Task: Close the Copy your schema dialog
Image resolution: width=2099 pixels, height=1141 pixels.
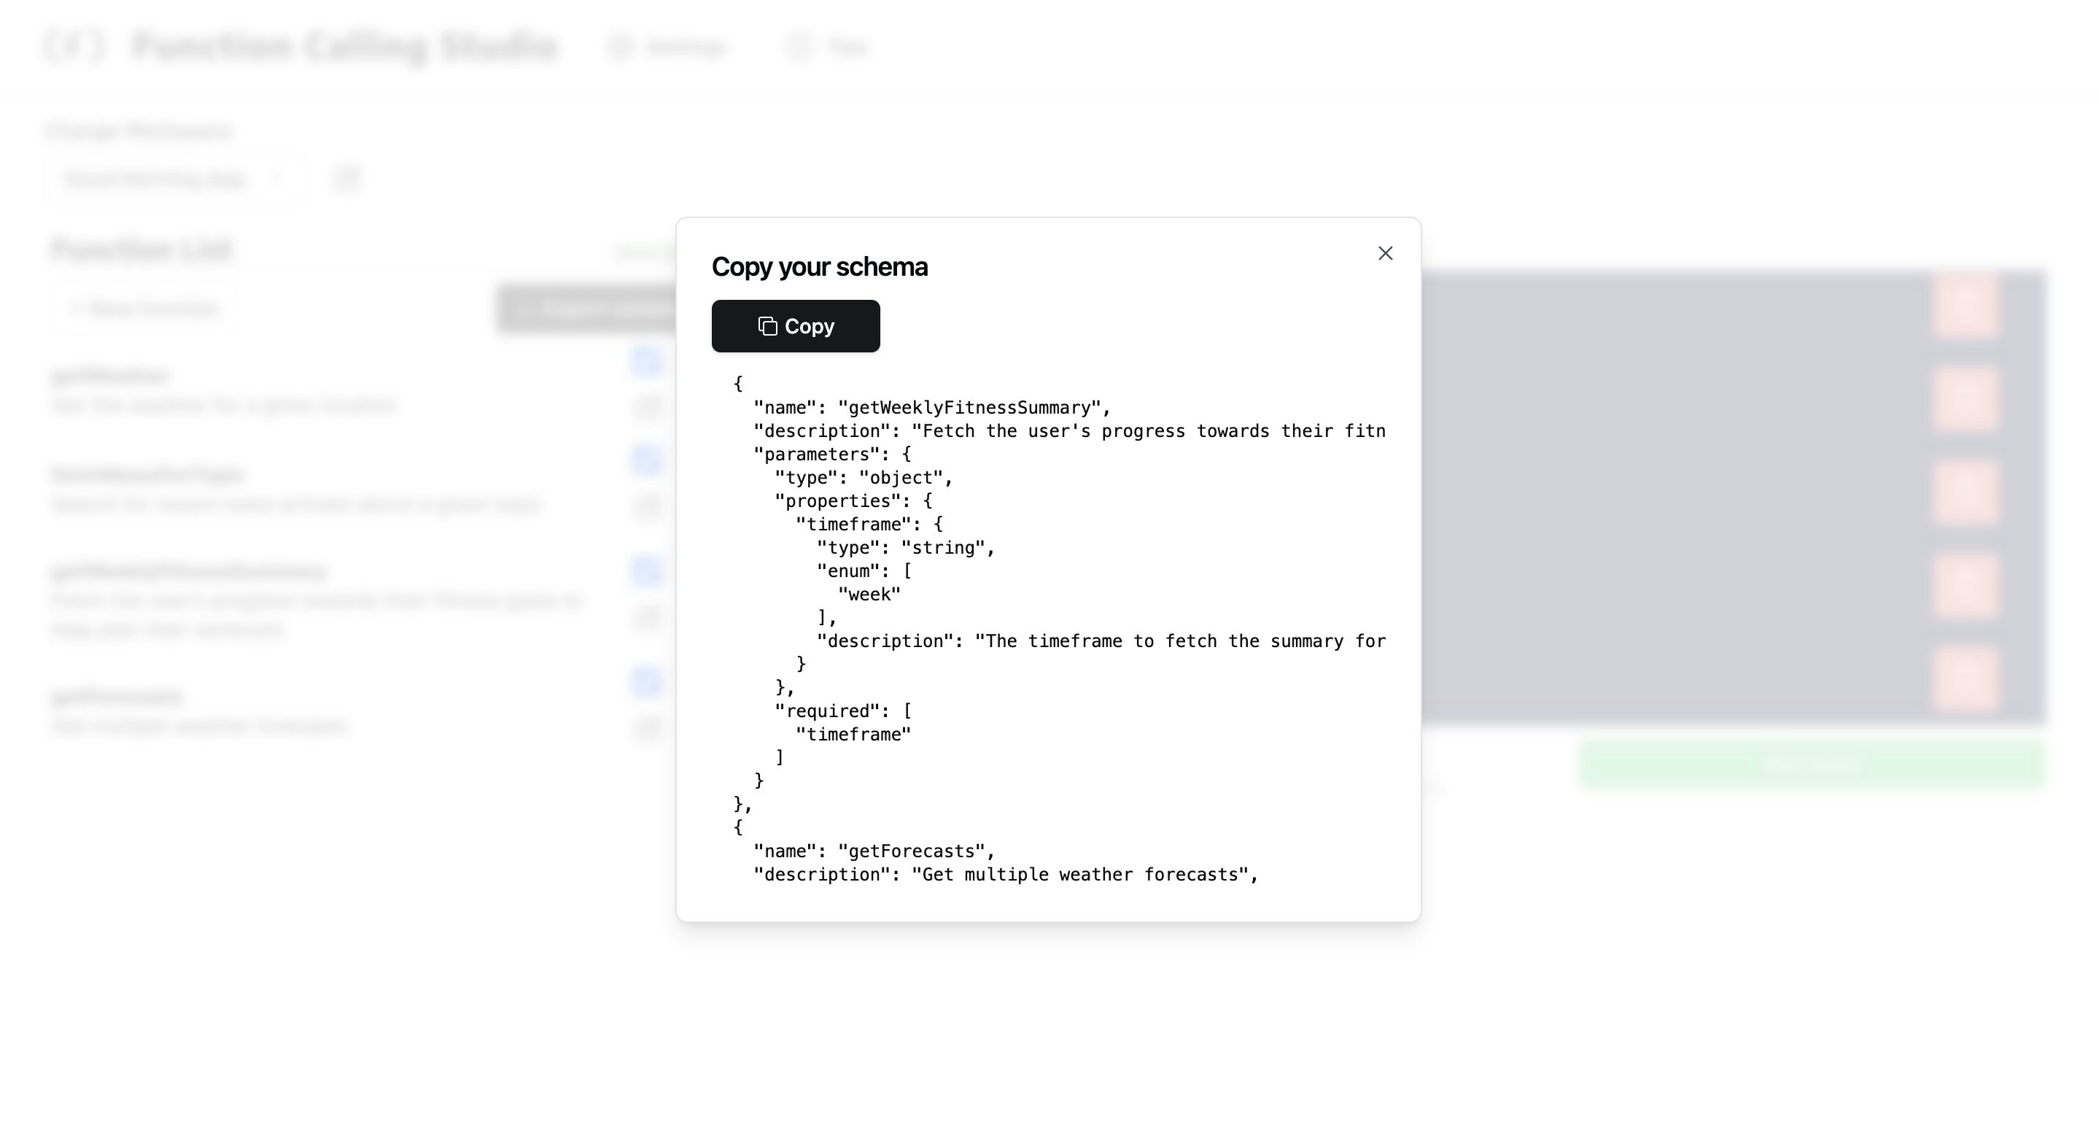Action: [1385, 253]
